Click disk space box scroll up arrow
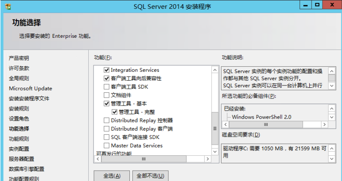This screenshot has width=342, height=181. point(332,148)
